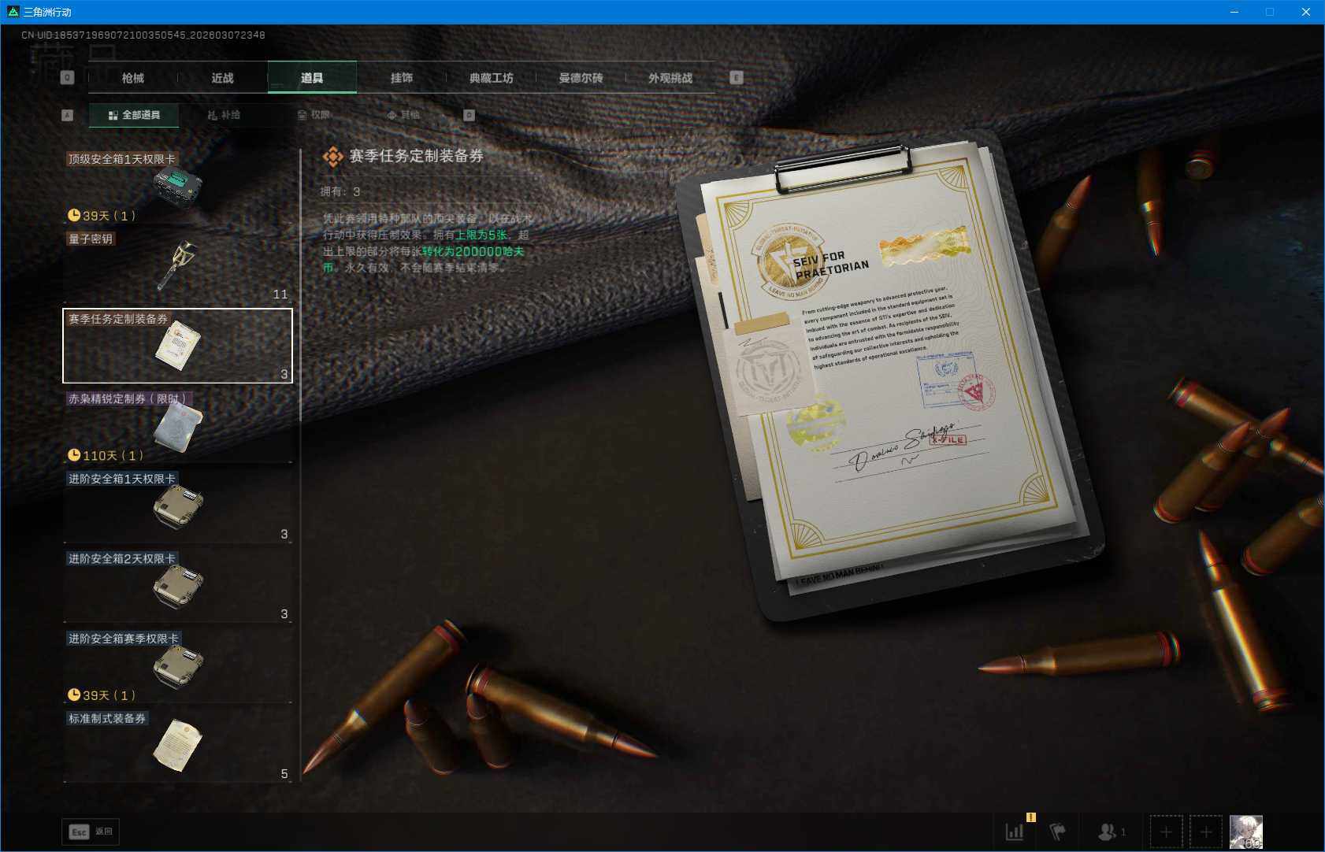Filter items by 权限 category
This screenshot has width=1325, height=852.
pos(314,115)
